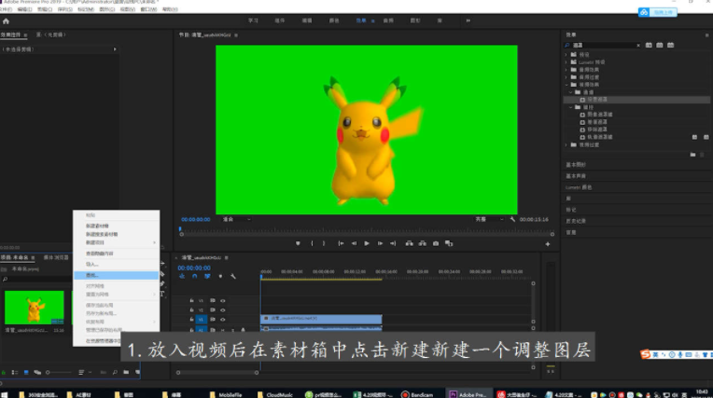This screenshot has width=713, height=398.
Task: Go to In point button
Action: tap(341, 243)
